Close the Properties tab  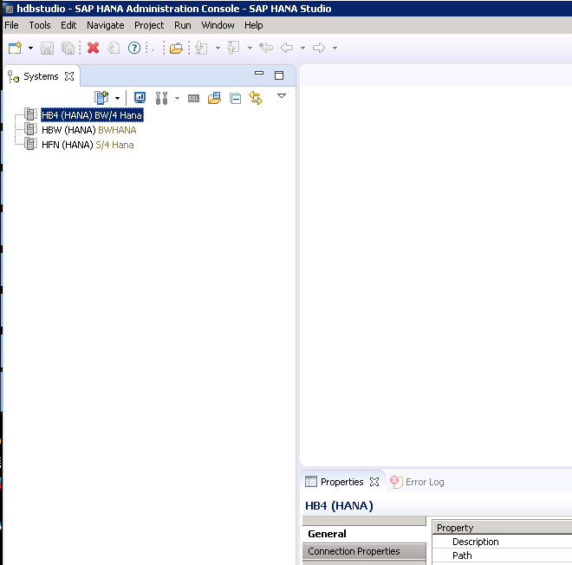(x=374, y=482)
